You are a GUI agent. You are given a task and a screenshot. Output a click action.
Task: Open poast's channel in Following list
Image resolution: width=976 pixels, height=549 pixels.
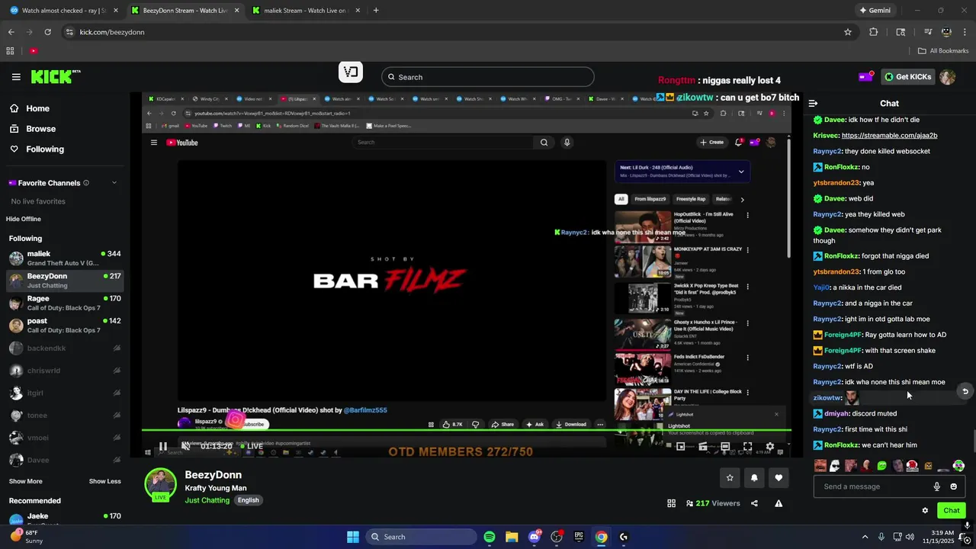tap(65, 326)
